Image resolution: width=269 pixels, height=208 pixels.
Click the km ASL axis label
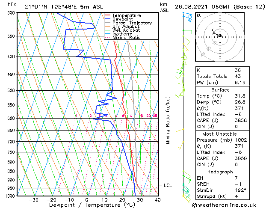pyautogui.click(x=164, y=7)
